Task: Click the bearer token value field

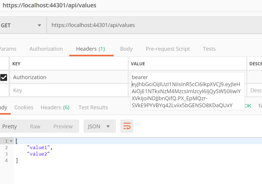Action: [187, 91]
